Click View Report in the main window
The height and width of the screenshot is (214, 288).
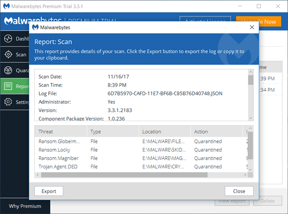tap(232, 202)
